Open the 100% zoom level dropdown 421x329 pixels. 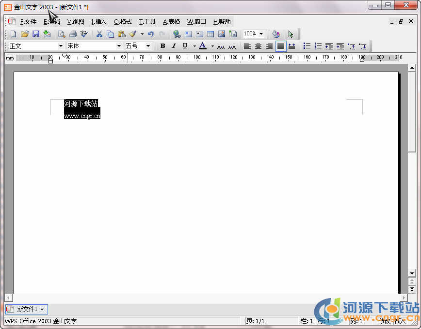coord(261,34)
